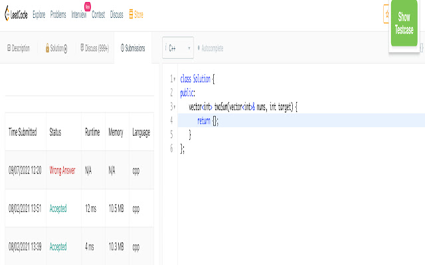Switch to Discuss (999+) tab

pyautogui.click(x=95, y=48)
